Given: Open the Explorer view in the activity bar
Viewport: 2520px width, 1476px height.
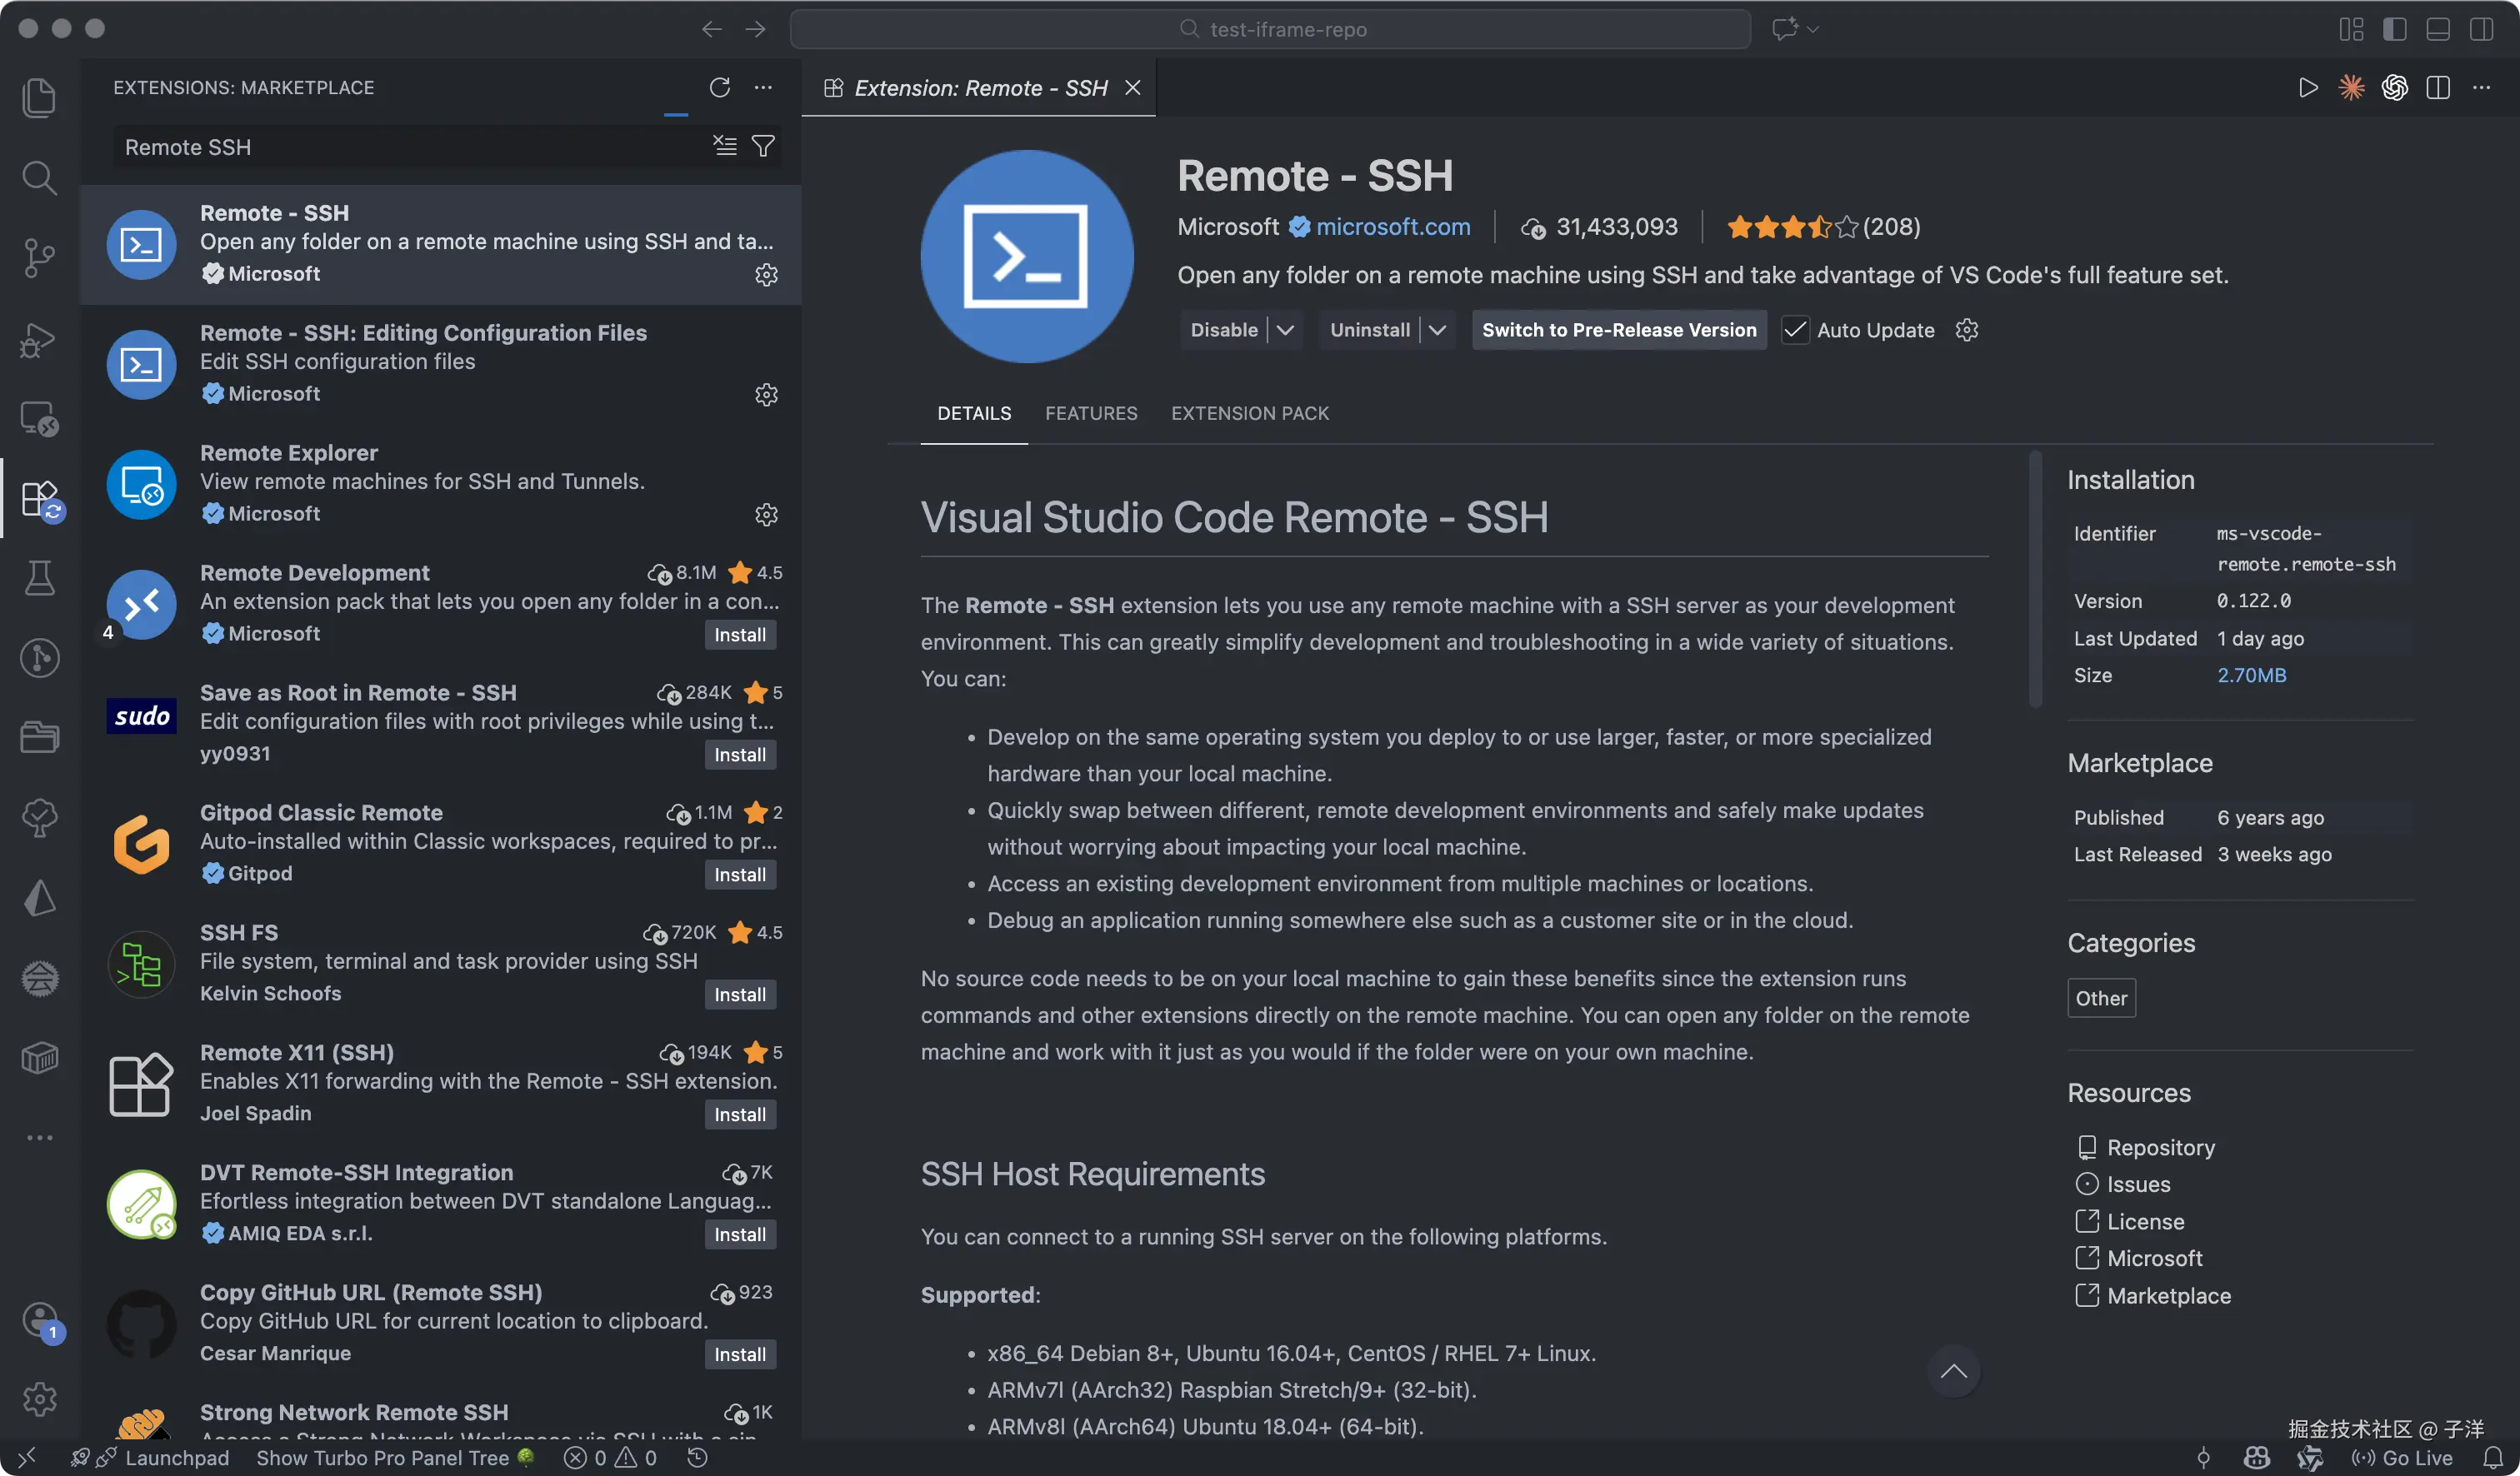Looking at the screenshot, I should (39, 98).
